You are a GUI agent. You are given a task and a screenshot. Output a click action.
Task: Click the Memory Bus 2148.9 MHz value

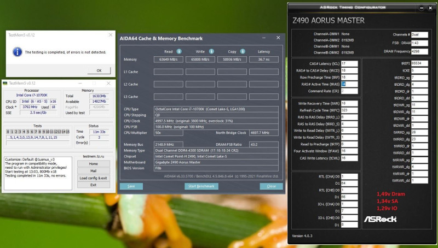pyautogui.click(x=169, y=144)
